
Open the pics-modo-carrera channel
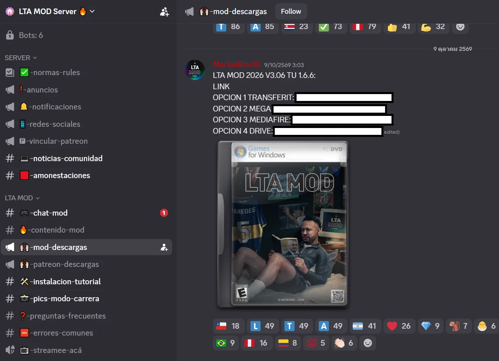click(86, 298)
